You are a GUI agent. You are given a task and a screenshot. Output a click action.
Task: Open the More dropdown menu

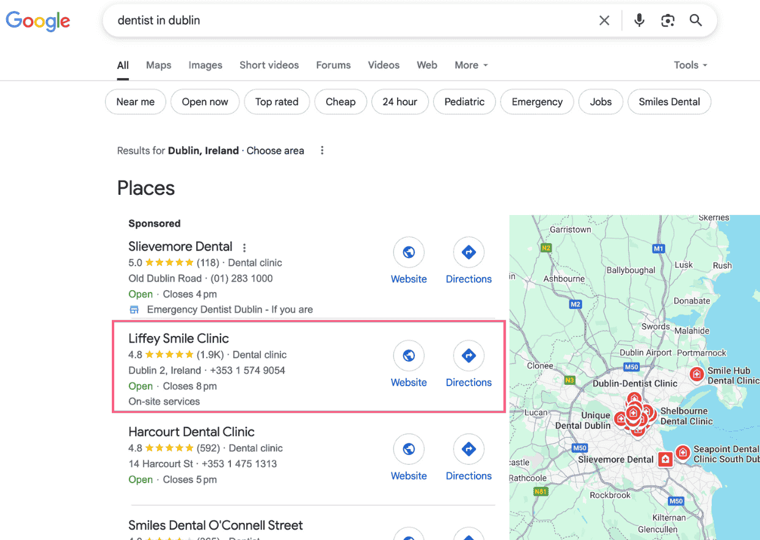[471, 65]
